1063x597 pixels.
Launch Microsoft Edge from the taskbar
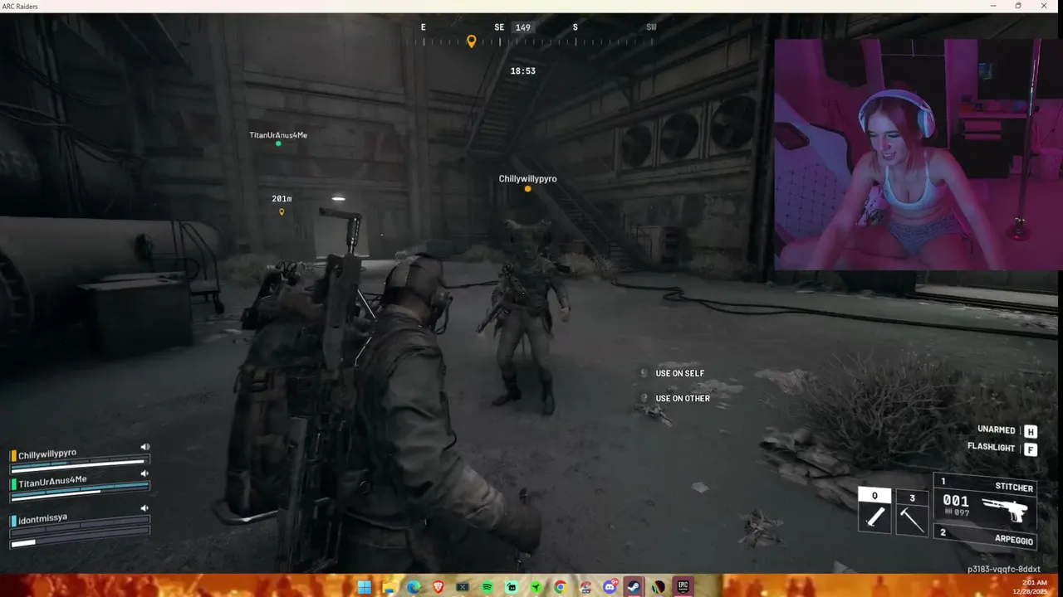[x=414, y=587]
